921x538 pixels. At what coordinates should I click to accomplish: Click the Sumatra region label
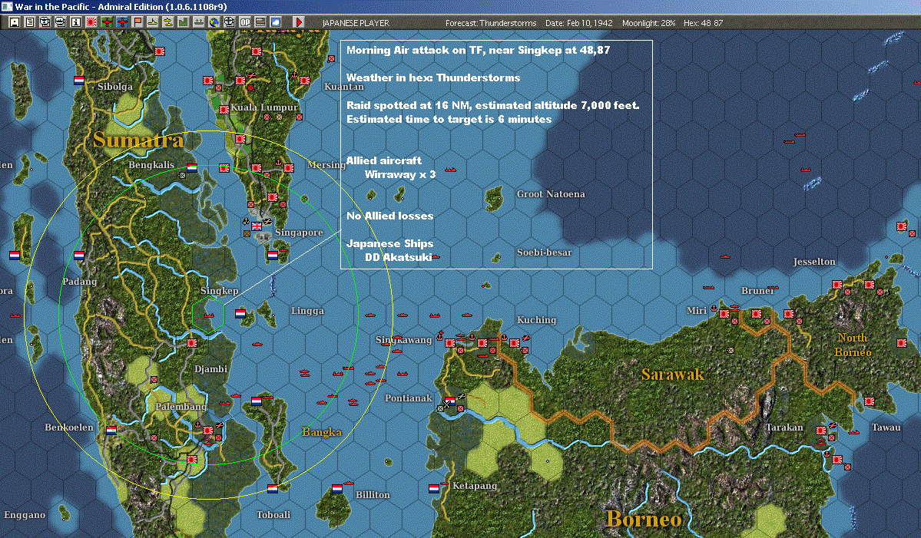click(138, 140)
